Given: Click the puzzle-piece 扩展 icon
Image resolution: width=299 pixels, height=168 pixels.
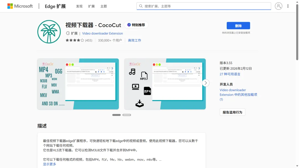Looking at the screenshot, I should tap(68, 33).
